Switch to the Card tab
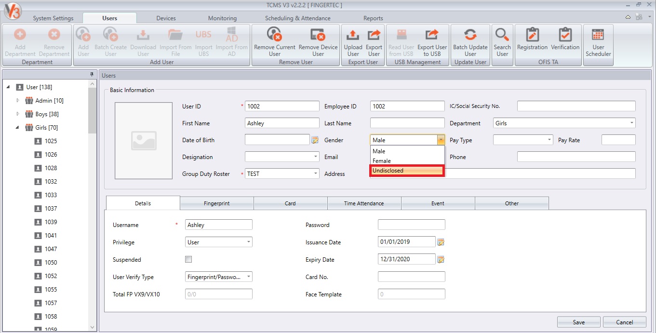The image size is (656, 333). pyautogui.click(x=290, y=203)
